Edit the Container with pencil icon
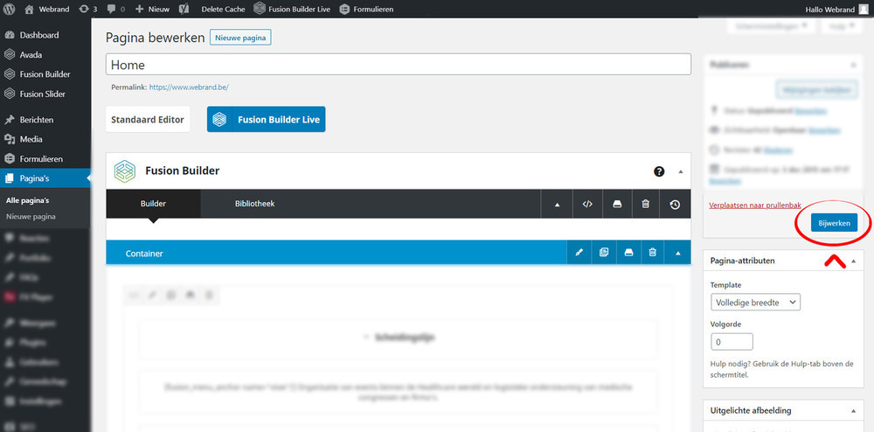The width and height of the screenshot is (874, 432). (579, 253)
